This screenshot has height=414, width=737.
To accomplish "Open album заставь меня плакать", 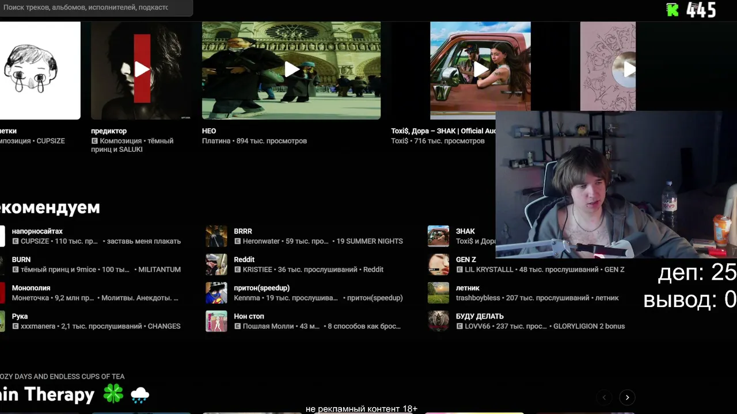I will click(x=144, y=241).
